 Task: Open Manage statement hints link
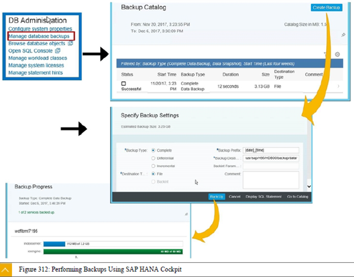(x=35, y=73)
